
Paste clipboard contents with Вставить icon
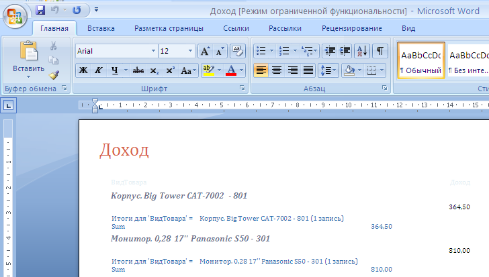pos(29,51)
